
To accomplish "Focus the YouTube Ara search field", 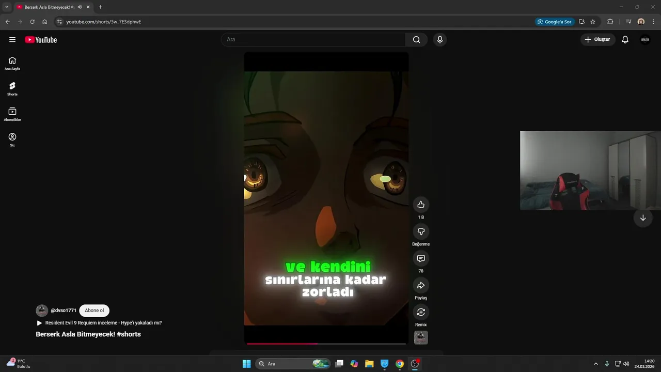I will coord(313,40).
